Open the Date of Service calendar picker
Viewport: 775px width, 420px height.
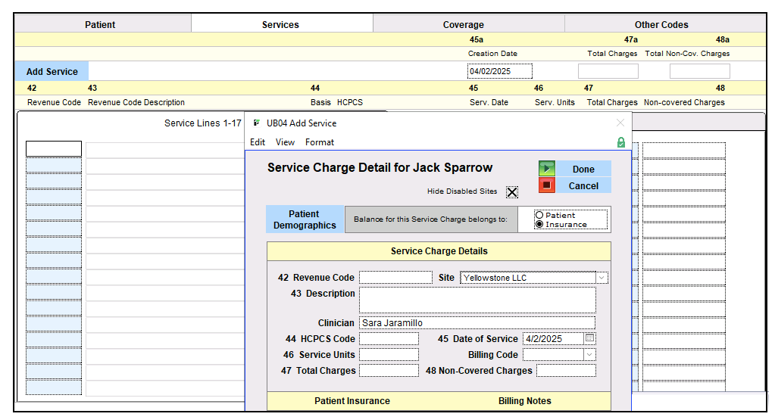click(x=590, y=338)
